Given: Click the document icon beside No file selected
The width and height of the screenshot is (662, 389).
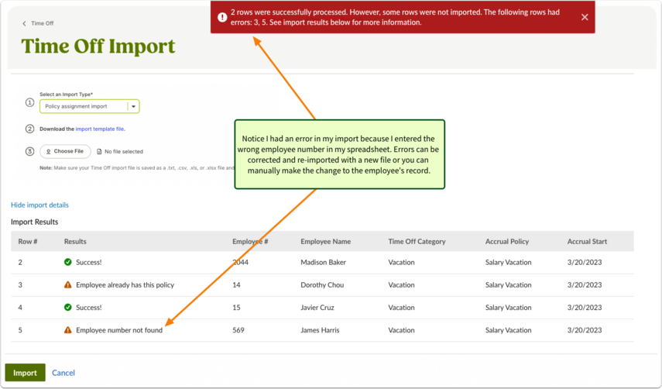Looking at the screenshot, I should coord(99,151).
